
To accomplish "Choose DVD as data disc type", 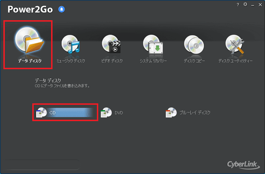I will [112, 112].
